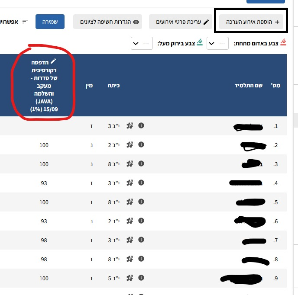The height and width of the screenshot is (295, 298).
Task: Click the puzzle icon in row 9
Action: [129, 278]
